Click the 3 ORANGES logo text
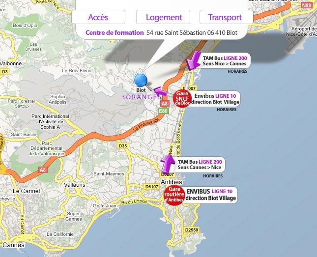This screenshot has height=257, width=317. (x=141, y=97)
